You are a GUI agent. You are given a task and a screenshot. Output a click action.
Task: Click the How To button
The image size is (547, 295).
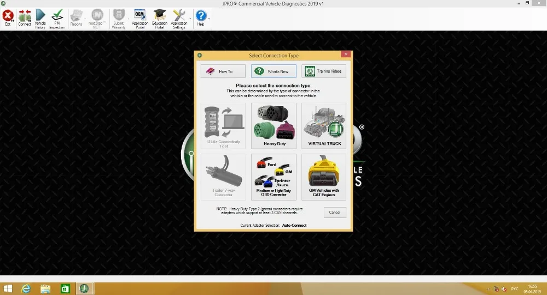tap(223, 71)
